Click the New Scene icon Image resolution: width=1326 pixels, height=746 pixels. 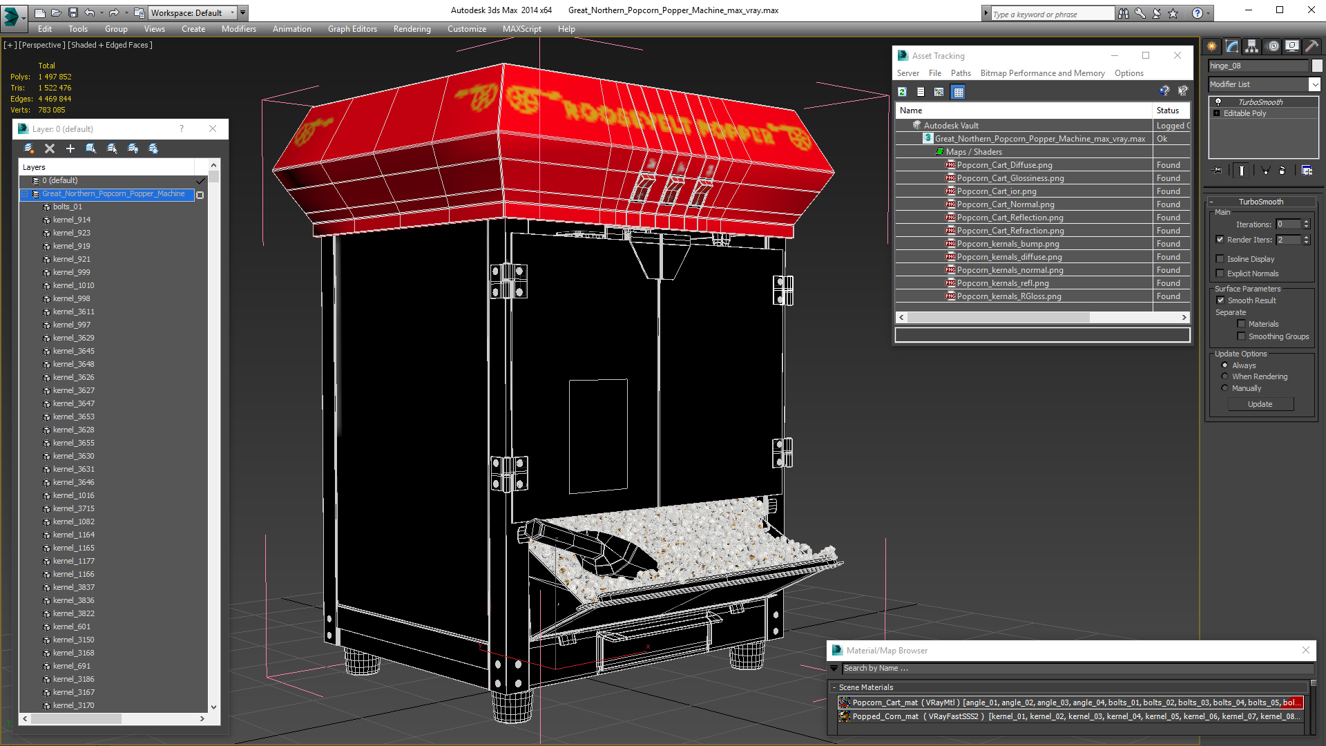tap(39, 12)
